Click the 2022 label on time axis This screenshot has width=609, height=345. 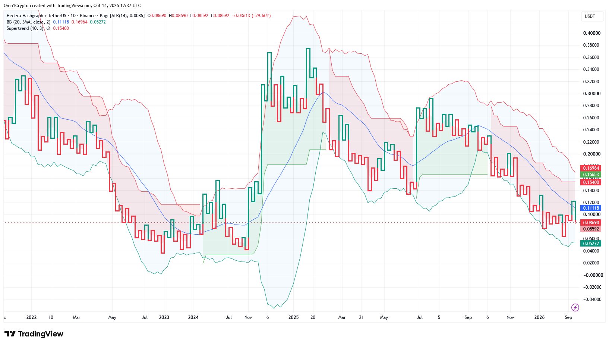click(x=31, y=317)
